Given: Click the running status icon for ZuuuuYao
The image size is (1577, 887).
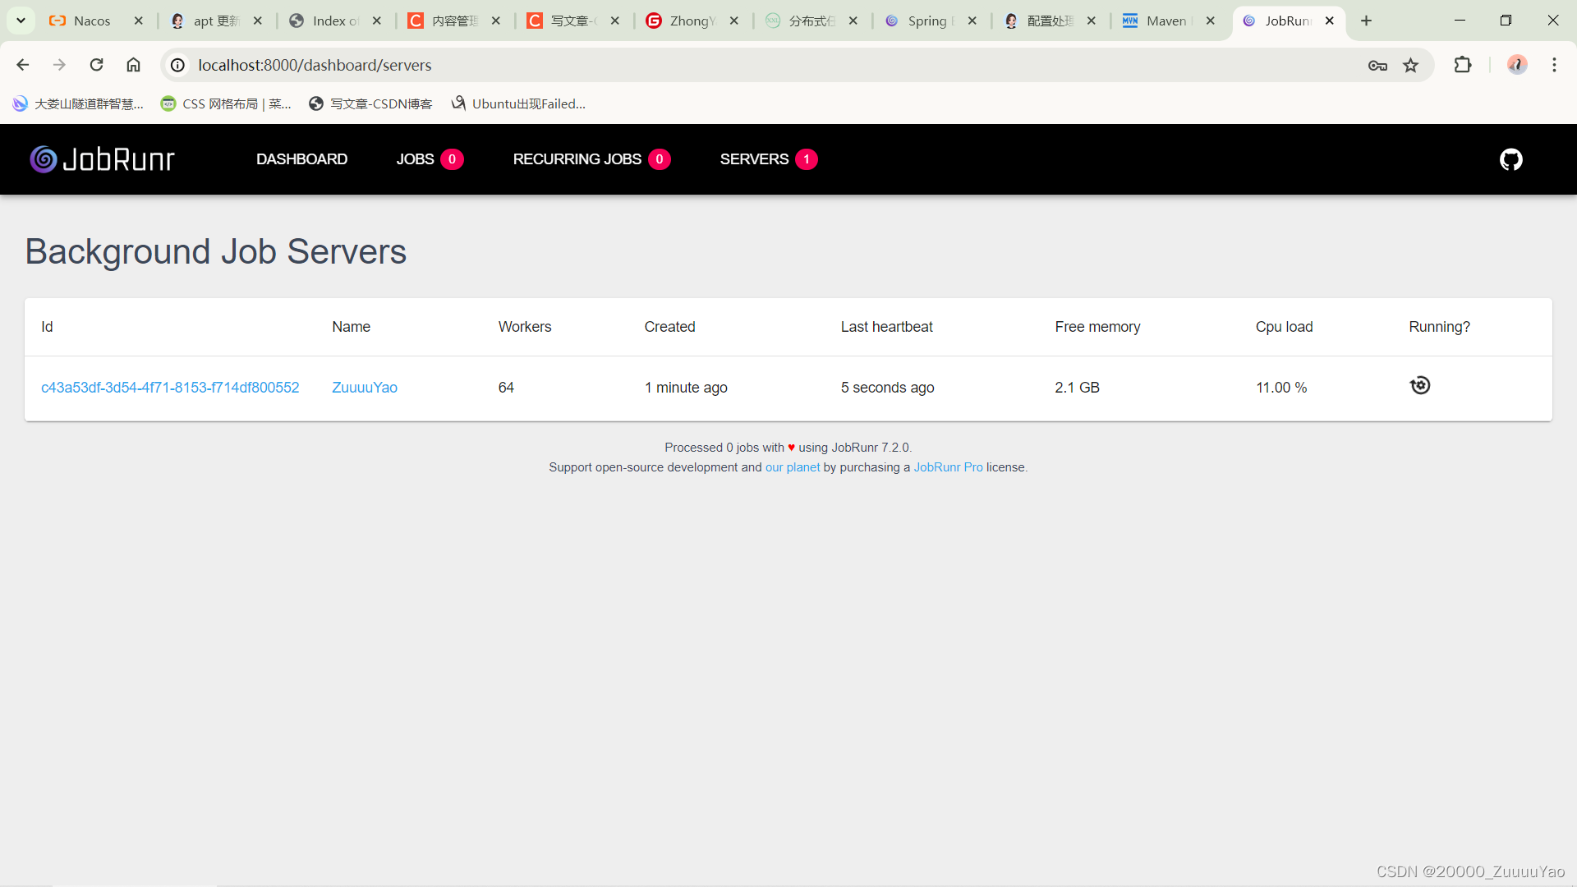Looking at the screenshot, I should pos(1419,386).
